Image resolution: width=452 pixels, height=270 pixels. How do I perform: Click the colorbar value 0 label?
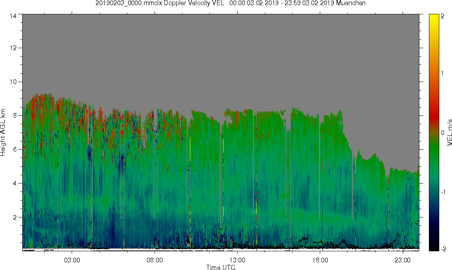tap(442, 133)
